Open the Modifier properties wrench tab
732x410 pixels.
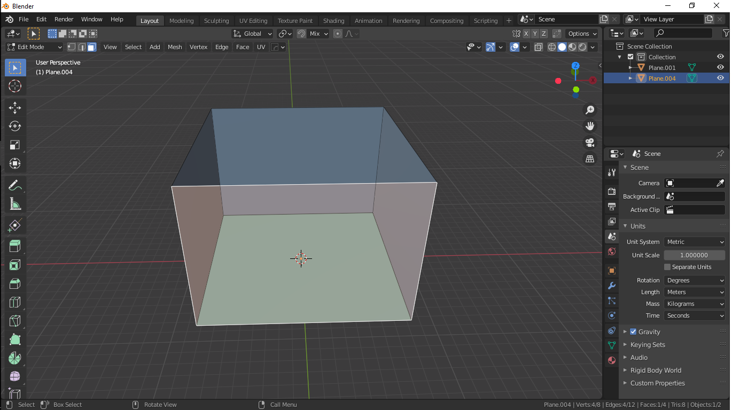point(612,286)
